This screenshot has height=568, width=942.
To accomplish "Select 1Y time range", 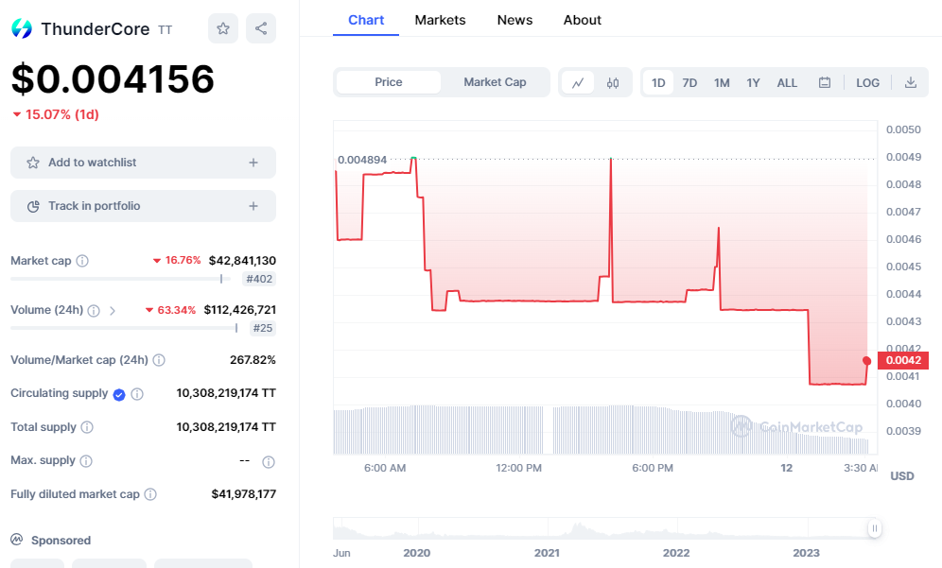I will point(754,83).
